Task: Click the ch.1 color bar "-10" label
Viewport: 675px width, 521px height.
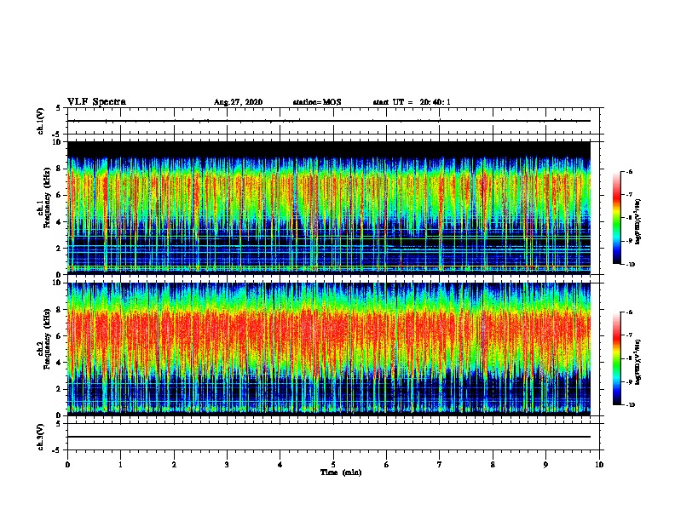Action: [630, 264]
